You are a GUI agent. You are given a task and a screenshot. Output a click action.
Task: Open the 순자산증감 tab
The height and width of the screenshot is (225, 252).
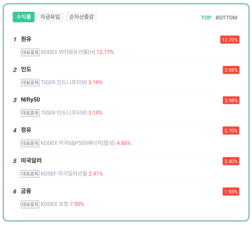pyautogui.click(x=81, y=17)
